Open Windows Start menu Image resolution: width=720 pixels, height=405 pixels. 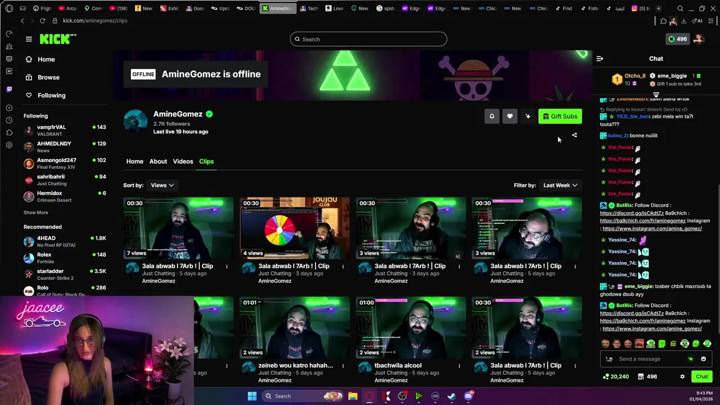tap(252, 396)
